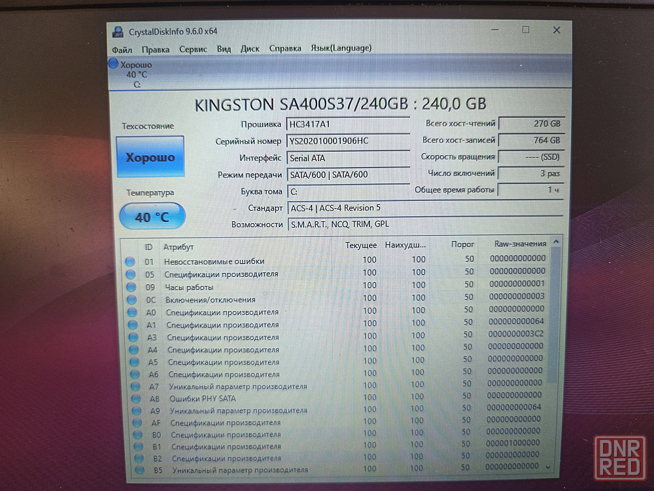Select the attribute name Невосстановимые ошибки
This screenshot has width=654, height=491.
click(214, 261)
